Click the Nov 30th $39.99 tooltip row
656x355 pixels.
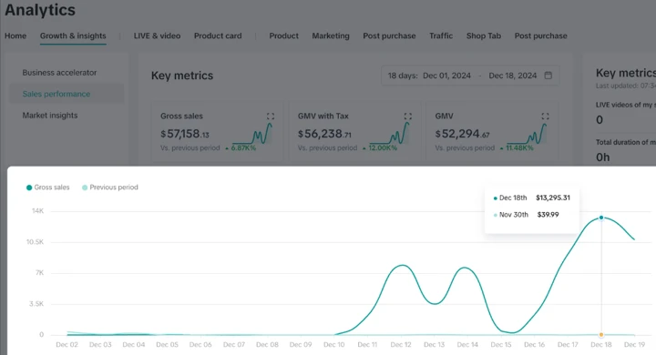pyautogui.click(x=527, y=215)
